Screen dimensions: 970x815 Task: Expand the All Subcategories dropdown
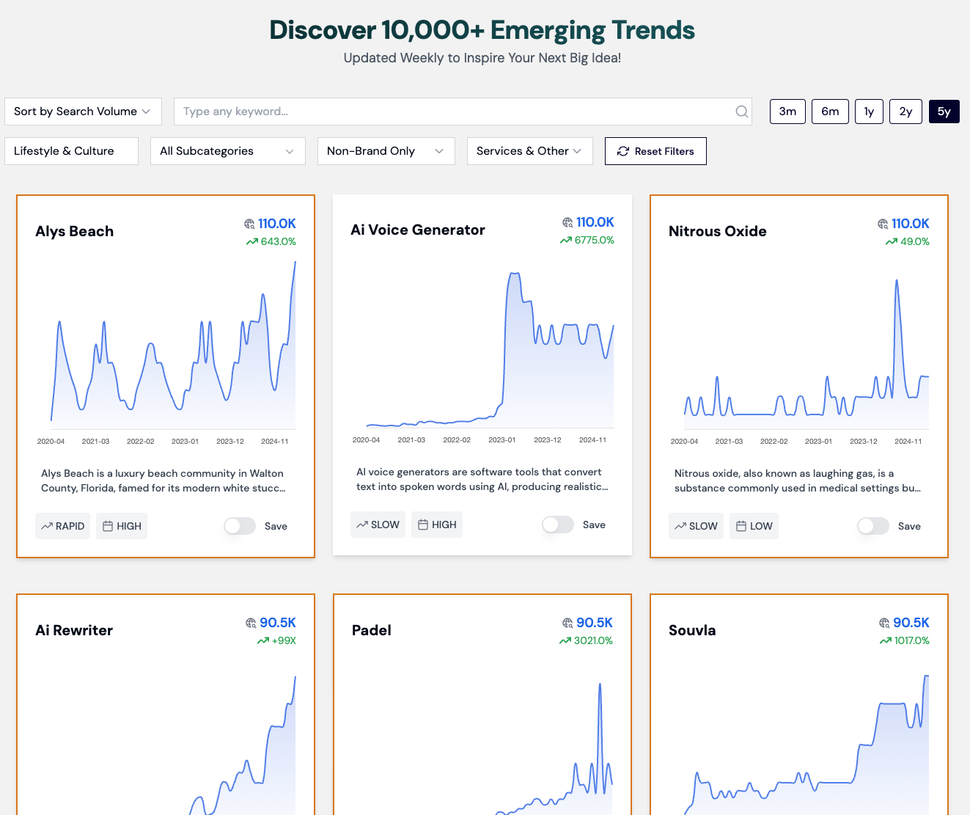click(x=228, y=151)
